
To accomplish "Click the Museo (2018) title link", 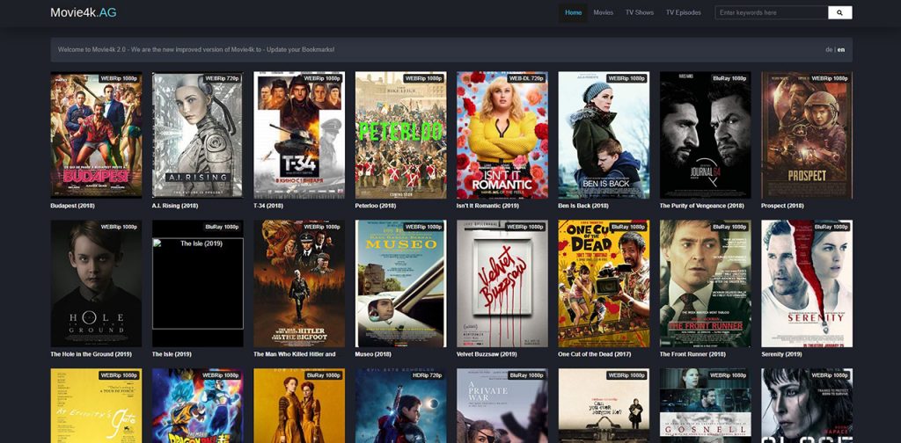I will click(x=373, y=354).
